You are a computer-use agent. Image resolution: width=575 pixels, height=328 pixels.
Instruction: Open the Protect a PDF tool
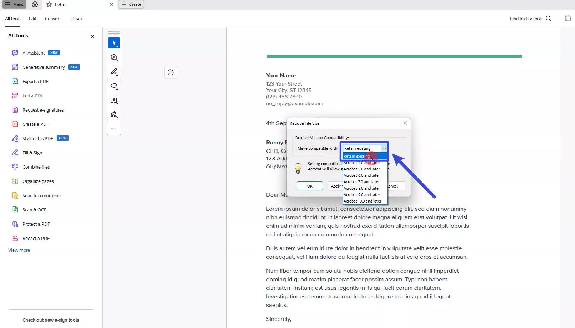pyautogui.click(x=36, y=224)
